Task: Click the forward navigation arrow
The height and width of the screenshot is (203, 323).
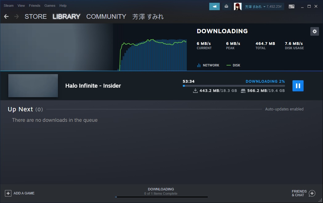Action: pyautogui.click(x=16, y=16)
